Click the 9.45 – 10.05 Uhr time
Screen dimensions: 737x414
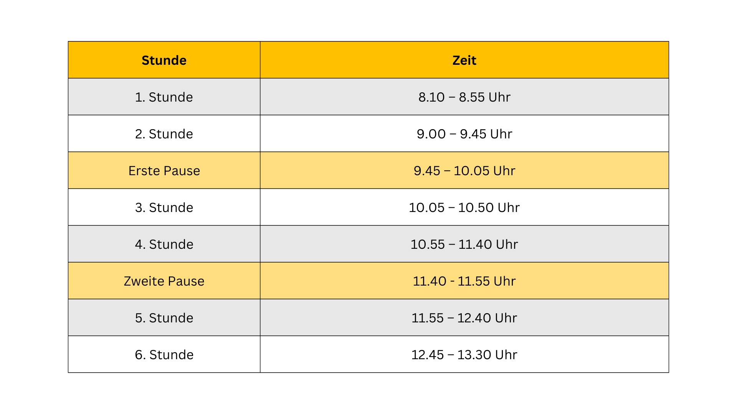[464, 171]
